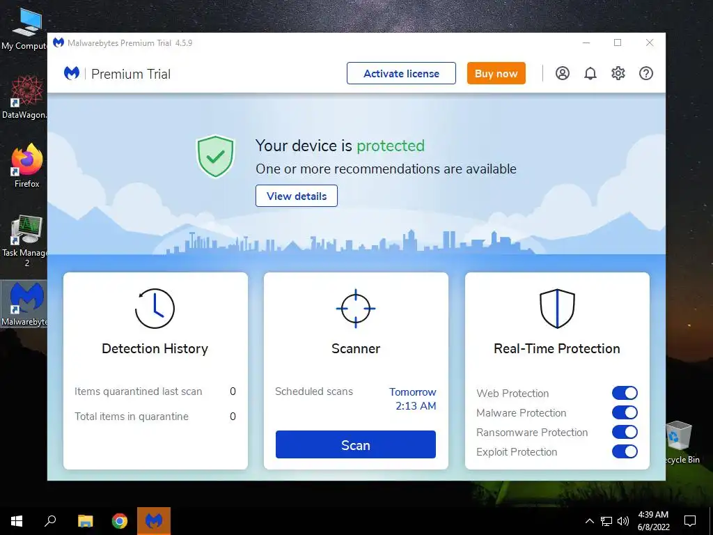The width and height of the screenshot is (713, 535).
Task: Maximize the Malwarebytes window
Action: [x=618, y=42]
